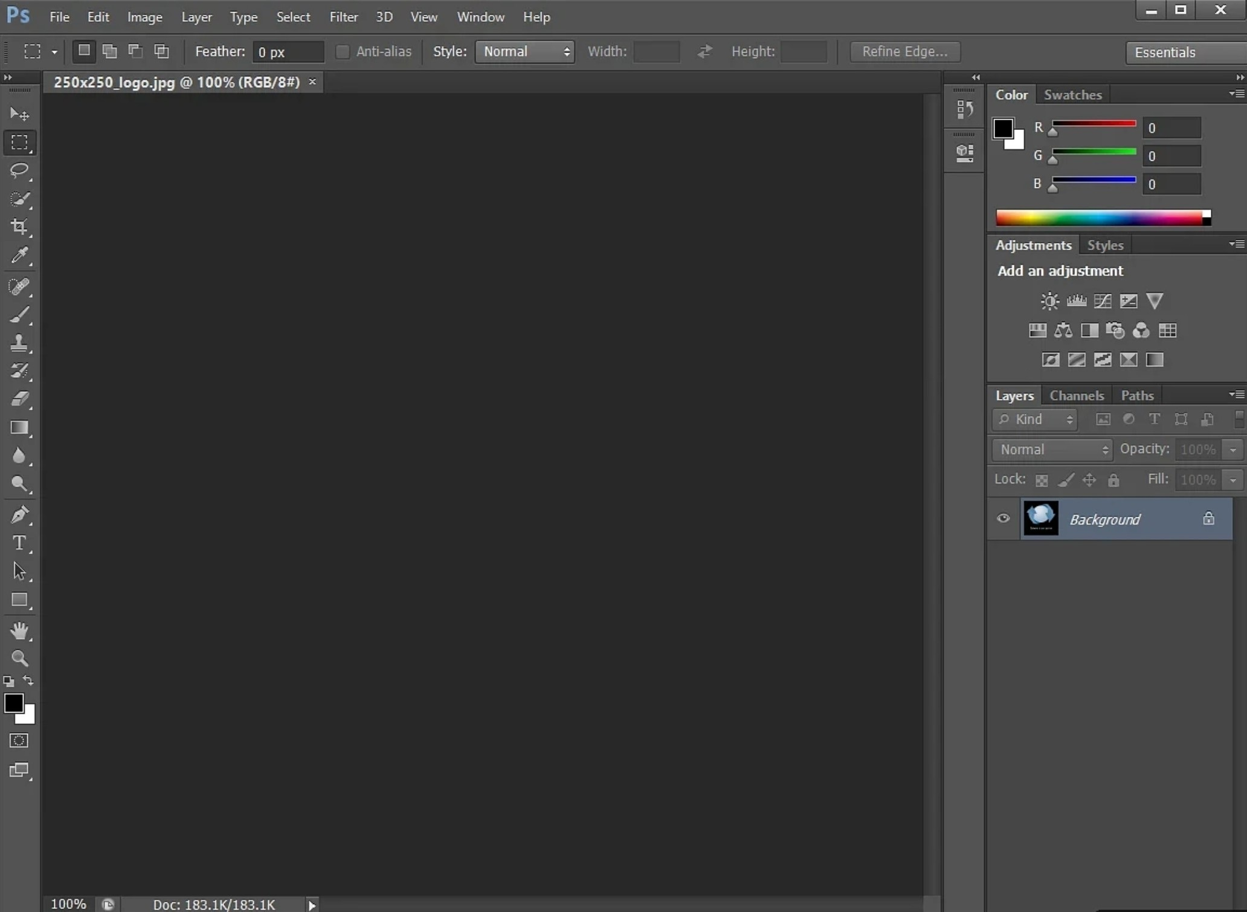Open the Style dropdown set to Normal
The height and width of the screenshot is (912, 1247).
[x=524, y=52]
